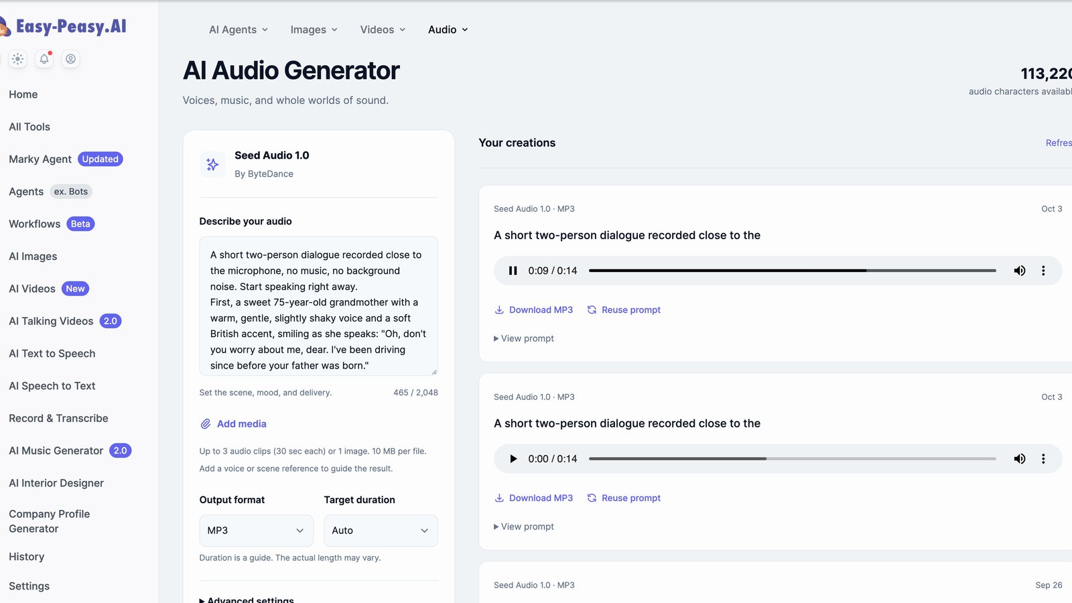Open the Auto target duration dropdown

click(x=381, y=531)
